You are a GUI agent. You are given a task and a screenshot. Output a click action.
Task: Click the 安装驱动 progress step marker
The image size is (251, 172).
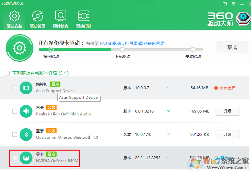coord(193,50)
